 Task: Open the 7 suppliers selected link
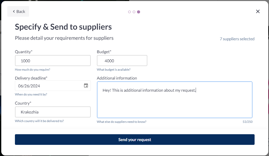[237, 39]
